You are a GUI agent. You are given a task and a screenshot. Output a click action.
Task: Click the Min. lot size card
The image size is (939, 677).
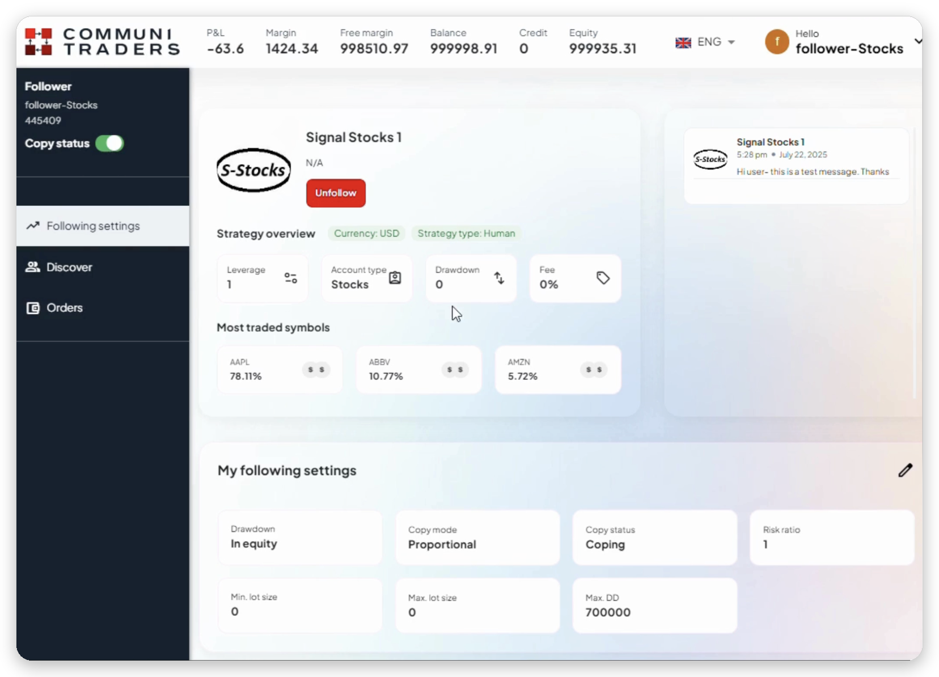click(300, 606)
